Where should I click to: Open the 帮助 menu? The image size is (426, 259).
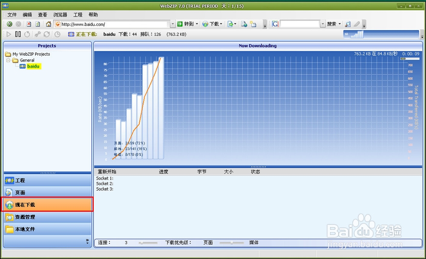pos(93,14)
